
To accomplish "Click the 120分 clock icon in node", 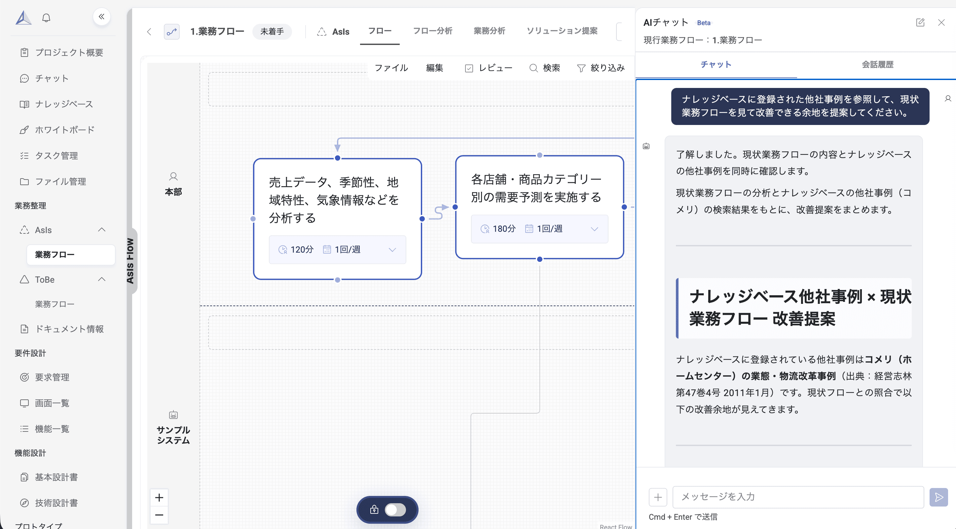I will tap(283, 250).
